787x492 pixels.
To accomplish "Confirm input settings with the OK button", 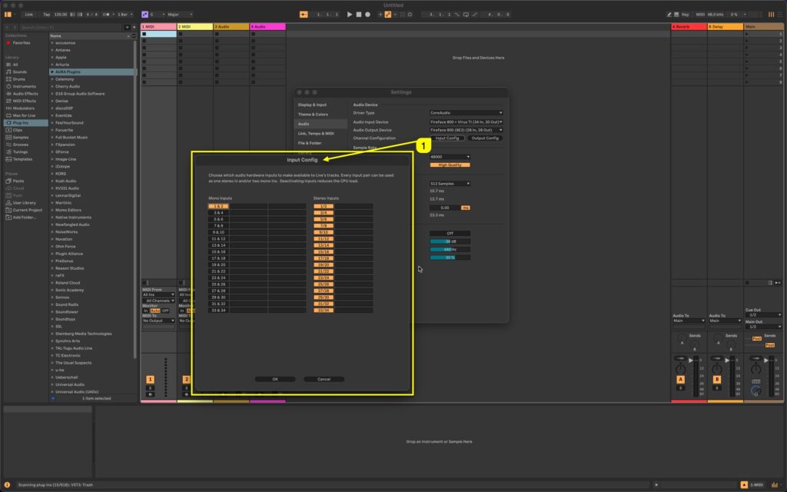I will pyautogui.click(x=275, y=378).
